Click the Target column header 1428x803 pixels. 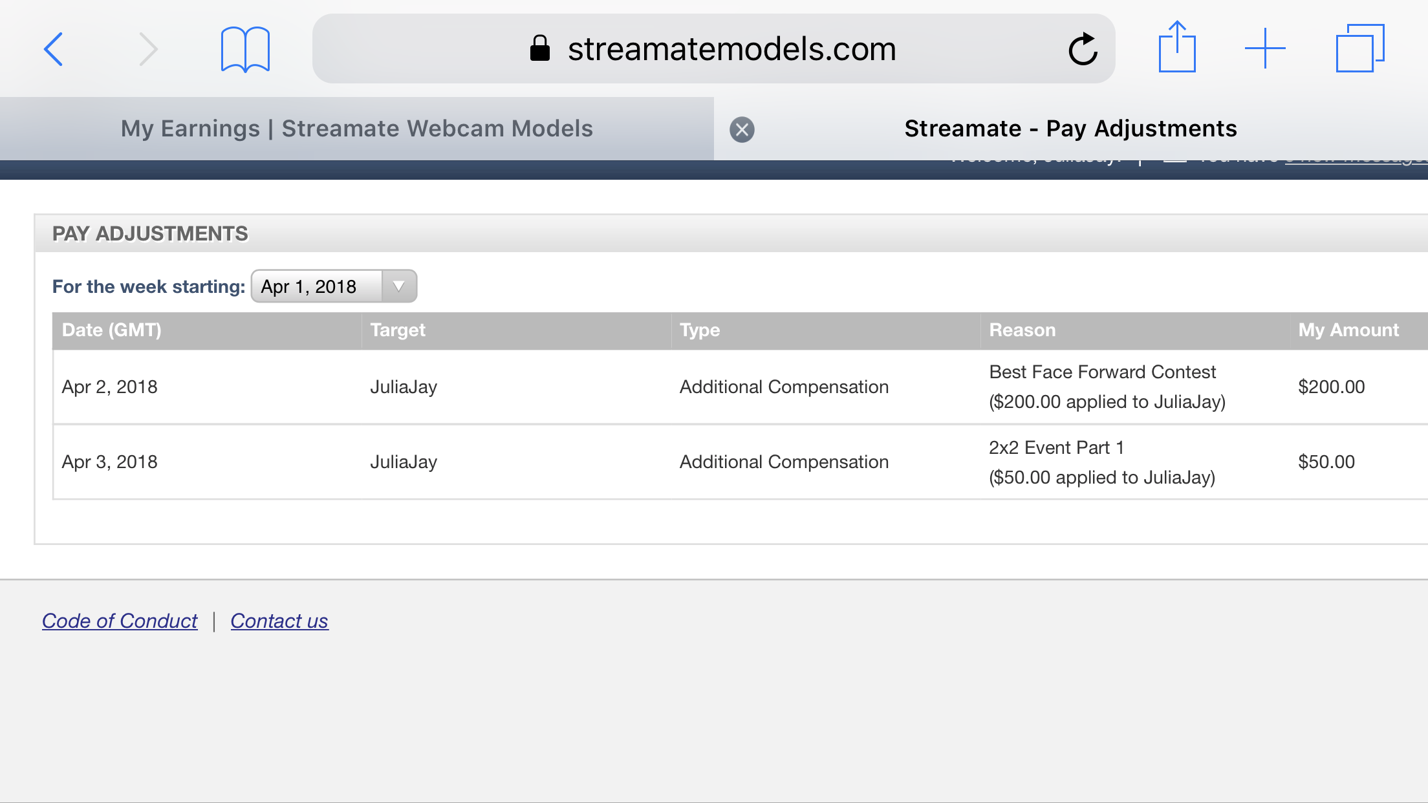[516, 330]
